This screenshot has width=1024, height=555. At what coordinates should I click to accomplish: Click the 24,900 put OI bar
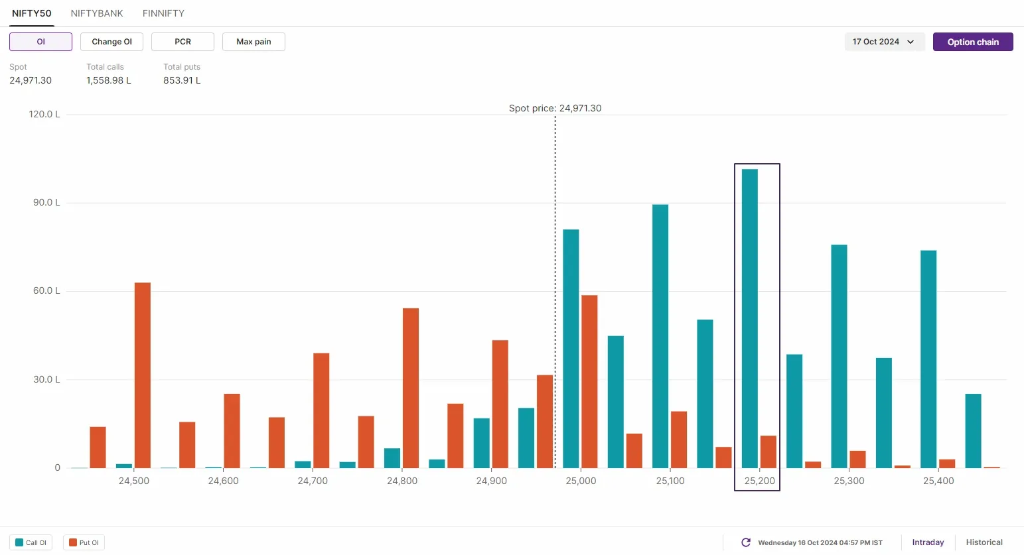[x=500, y=404]
